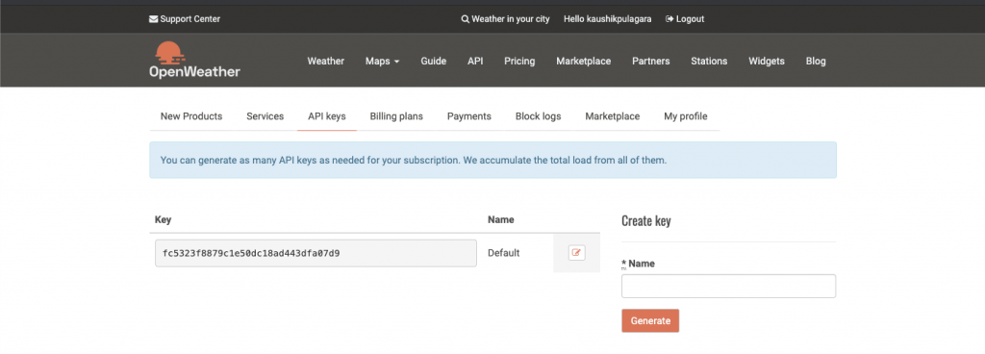Select the API keys tab
The width and height of the screenshot is (985, 354).
[327, 116]
